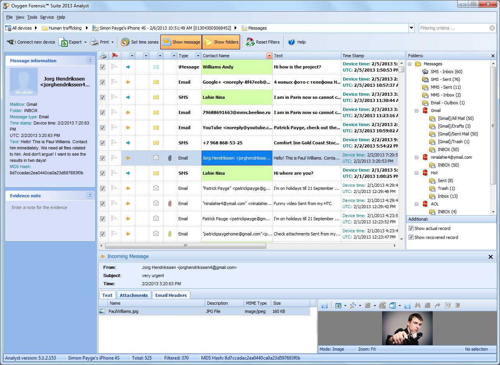Toggle the Show actual record checkbox
500x365 pixels.
point(411,228)
